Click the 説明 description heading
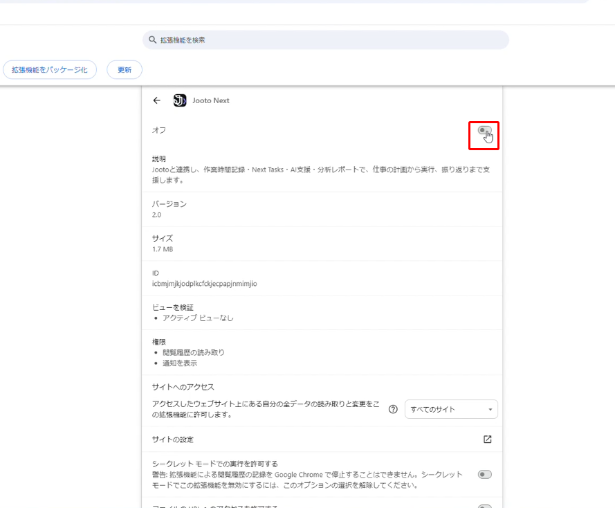Image resolution: width=615 pixels, height=508 pixels. pyautogui.click(x=159, y=159)
